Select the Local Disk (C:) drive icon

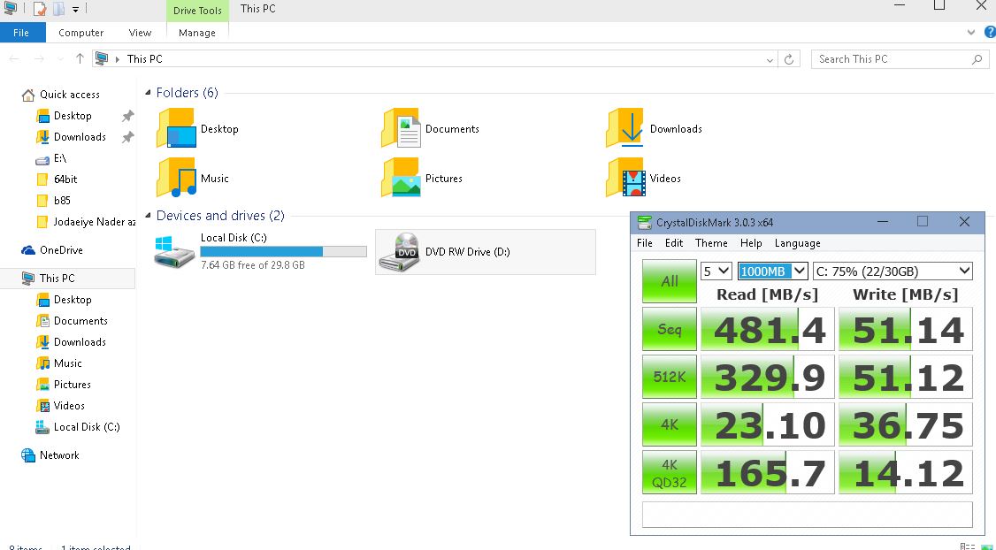[x=174, y=251]
